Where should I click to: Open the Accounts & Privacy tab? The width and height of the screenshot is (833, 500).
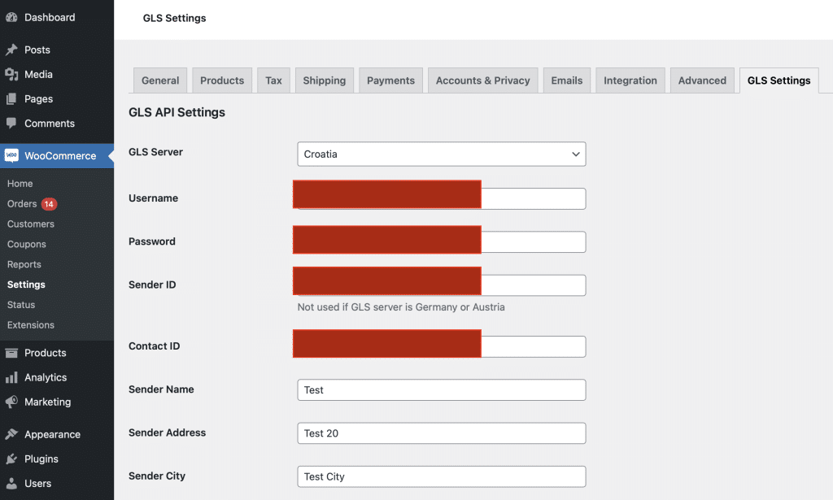tap(483, 80)
